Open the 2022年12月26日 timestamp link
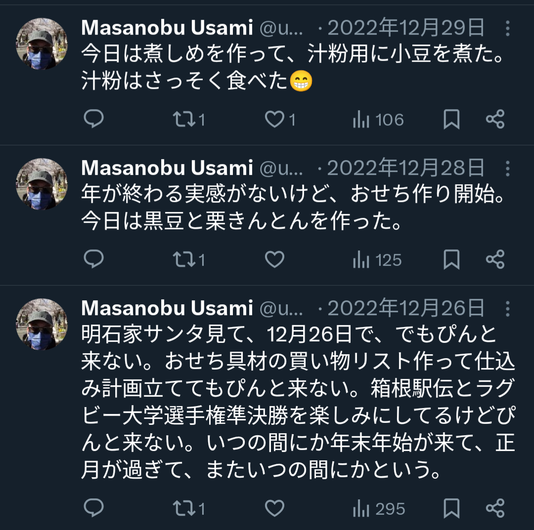 (x=405, y=308)
